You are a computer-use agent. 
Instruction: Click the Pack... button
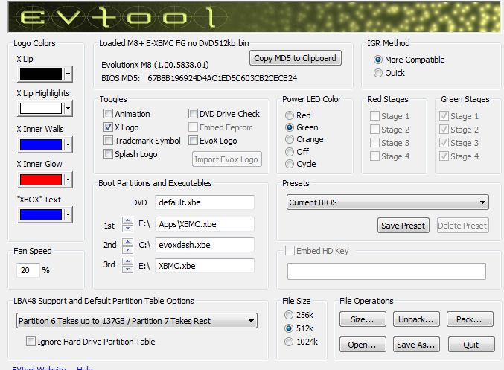(x=470, y=319)
